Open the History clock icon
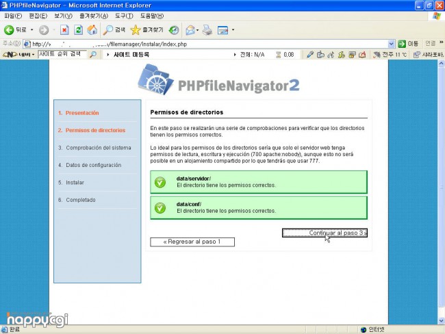The width and height of the screenshot is (445, 334). pos(174,30)
